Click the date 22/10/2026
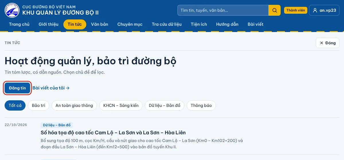The image size is (344, 160). pos(16,125)
